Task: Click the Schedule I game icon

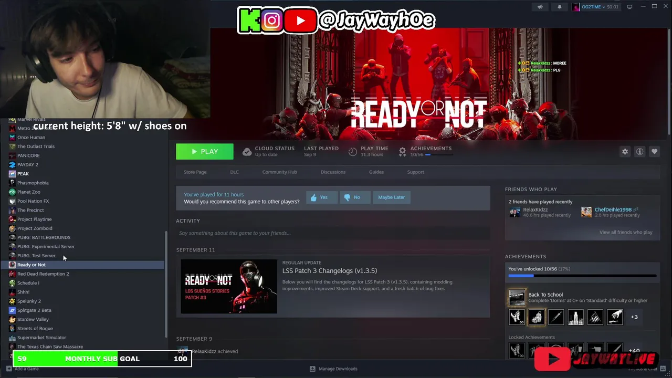Action: click(x=12, y=283)
